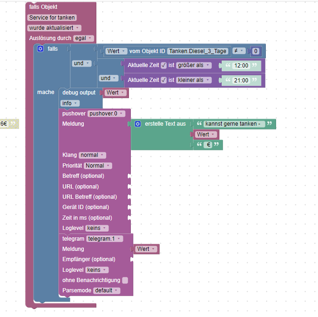
Task: Edit the 'kannst gerne tanken -' text field
Action: tap(234, 124)
